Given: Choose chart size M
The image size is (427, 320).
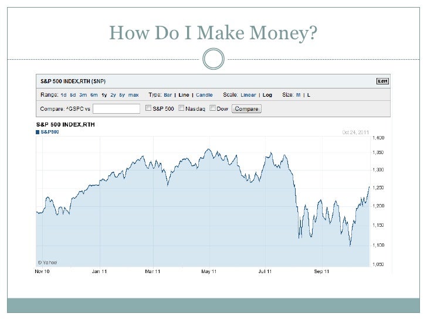Looking at the screenshot, I should coord(298,95).
